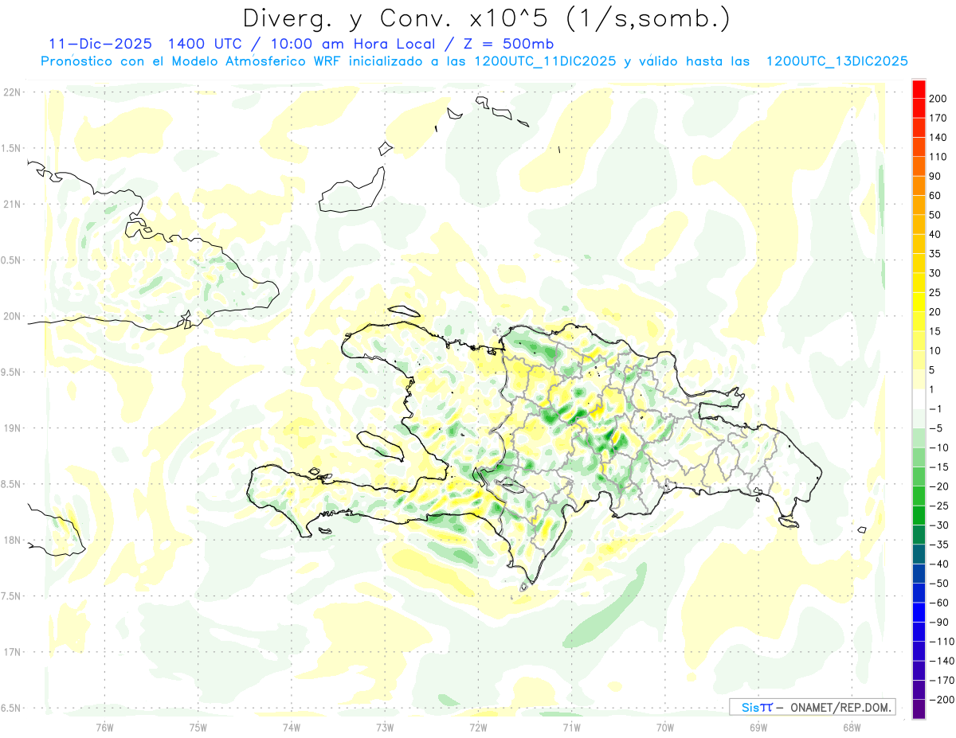The width and height of the screenshot is (956, 738).
Task: Click the 69W longitude label
Action: (x=758, y=726)
